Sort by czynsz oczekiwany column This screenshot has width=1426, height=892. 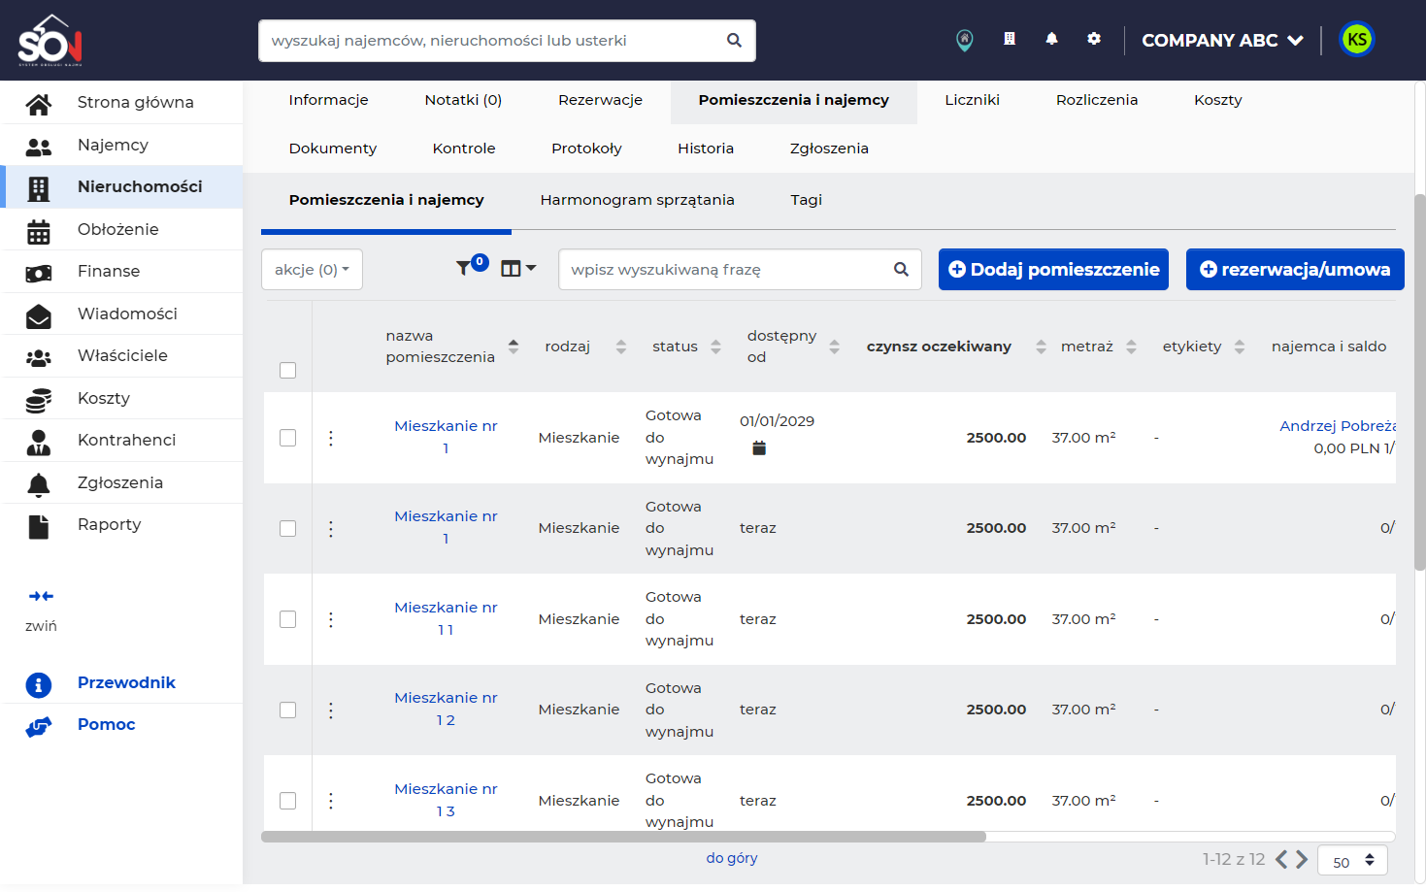tap(1041, 347)
